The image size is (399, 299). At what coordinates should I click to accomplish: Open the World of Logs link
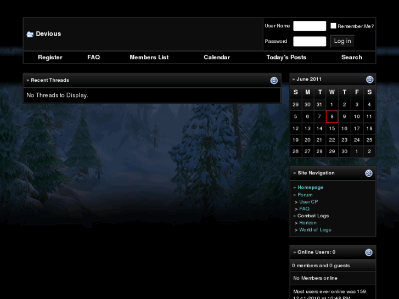coord(315,230)
